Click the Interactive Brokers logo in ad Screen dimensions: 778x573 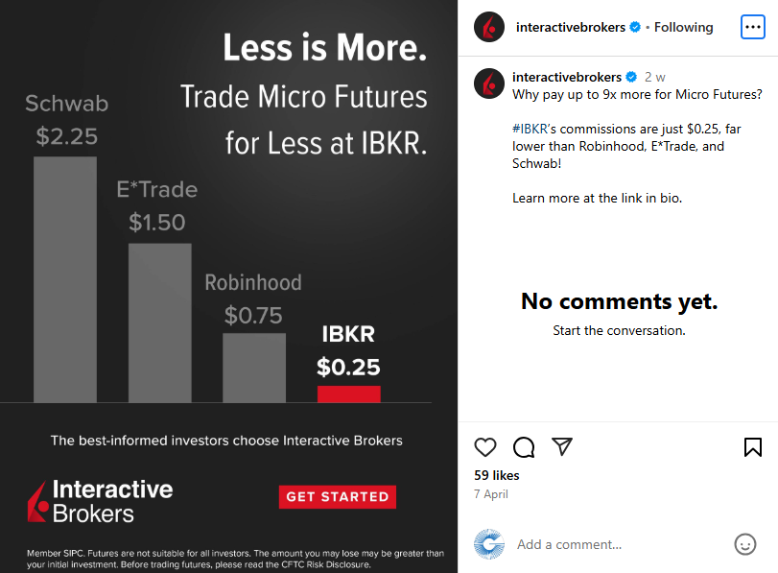click(101, 501)
